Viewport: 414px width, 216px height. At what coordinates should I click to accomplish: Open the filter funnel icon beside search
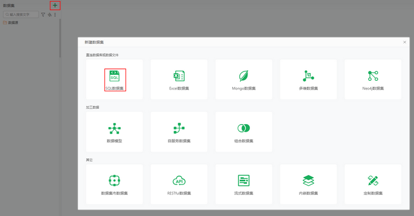coord(43,15)
